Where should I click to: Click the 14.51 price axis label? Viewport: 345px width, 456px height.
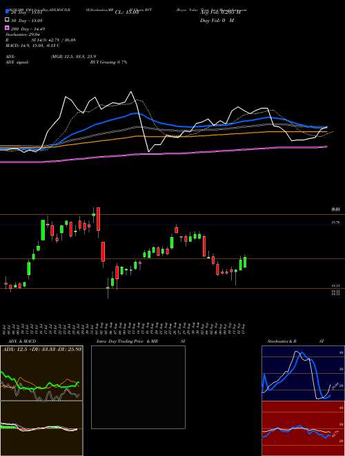[x=336, y=287]
